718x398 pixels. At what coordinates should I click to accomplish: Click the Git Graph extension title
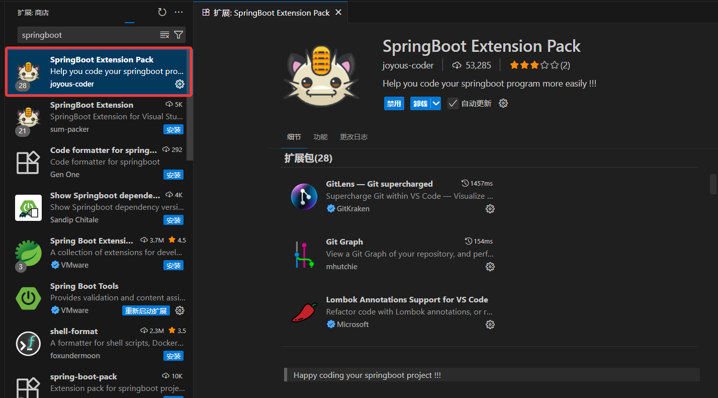click(344, 242)
